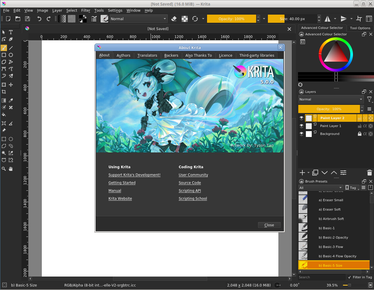Open the Layer menu
Screen dimensions: 374x290
tap(57, 10)
